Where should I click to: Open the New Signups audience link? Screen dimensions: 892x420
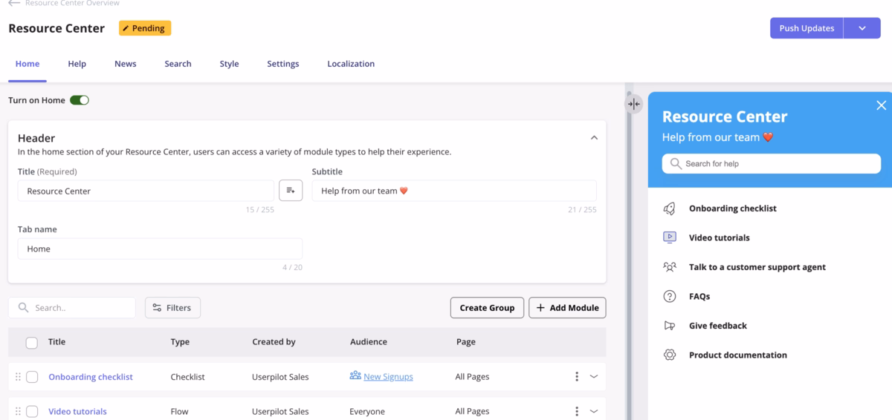(388, 377)
